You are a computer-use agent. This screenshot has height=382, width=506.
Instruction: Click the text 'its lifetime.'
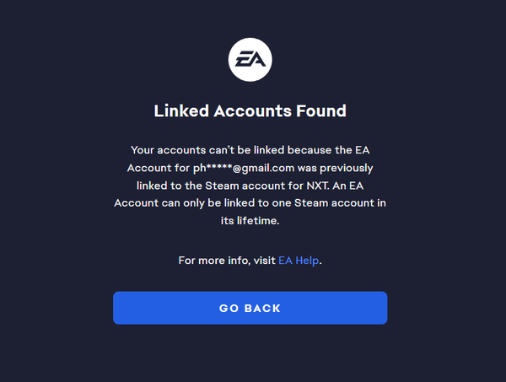(250, 222)
